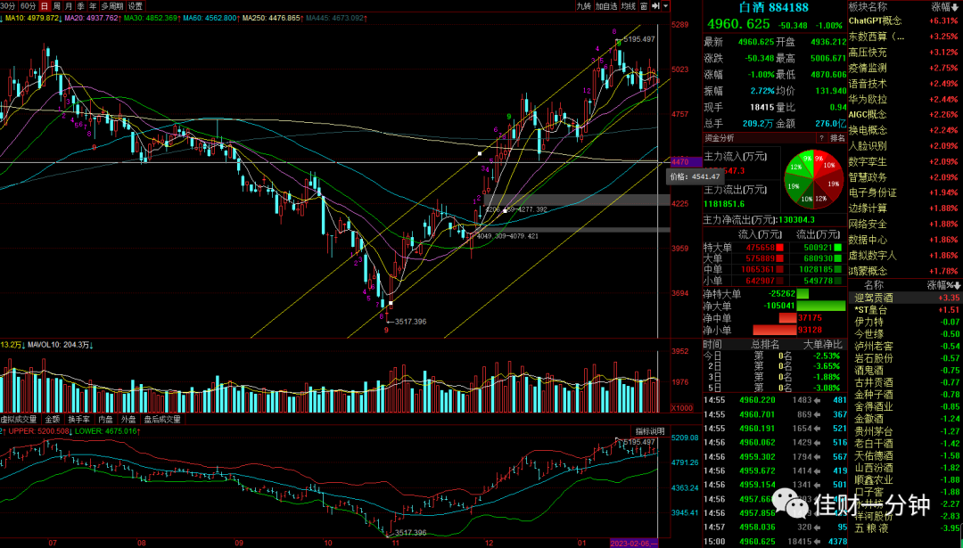Viewport: 963px width, 548px height.
Task: Select 高压快充 sector row
Action: 904,53
